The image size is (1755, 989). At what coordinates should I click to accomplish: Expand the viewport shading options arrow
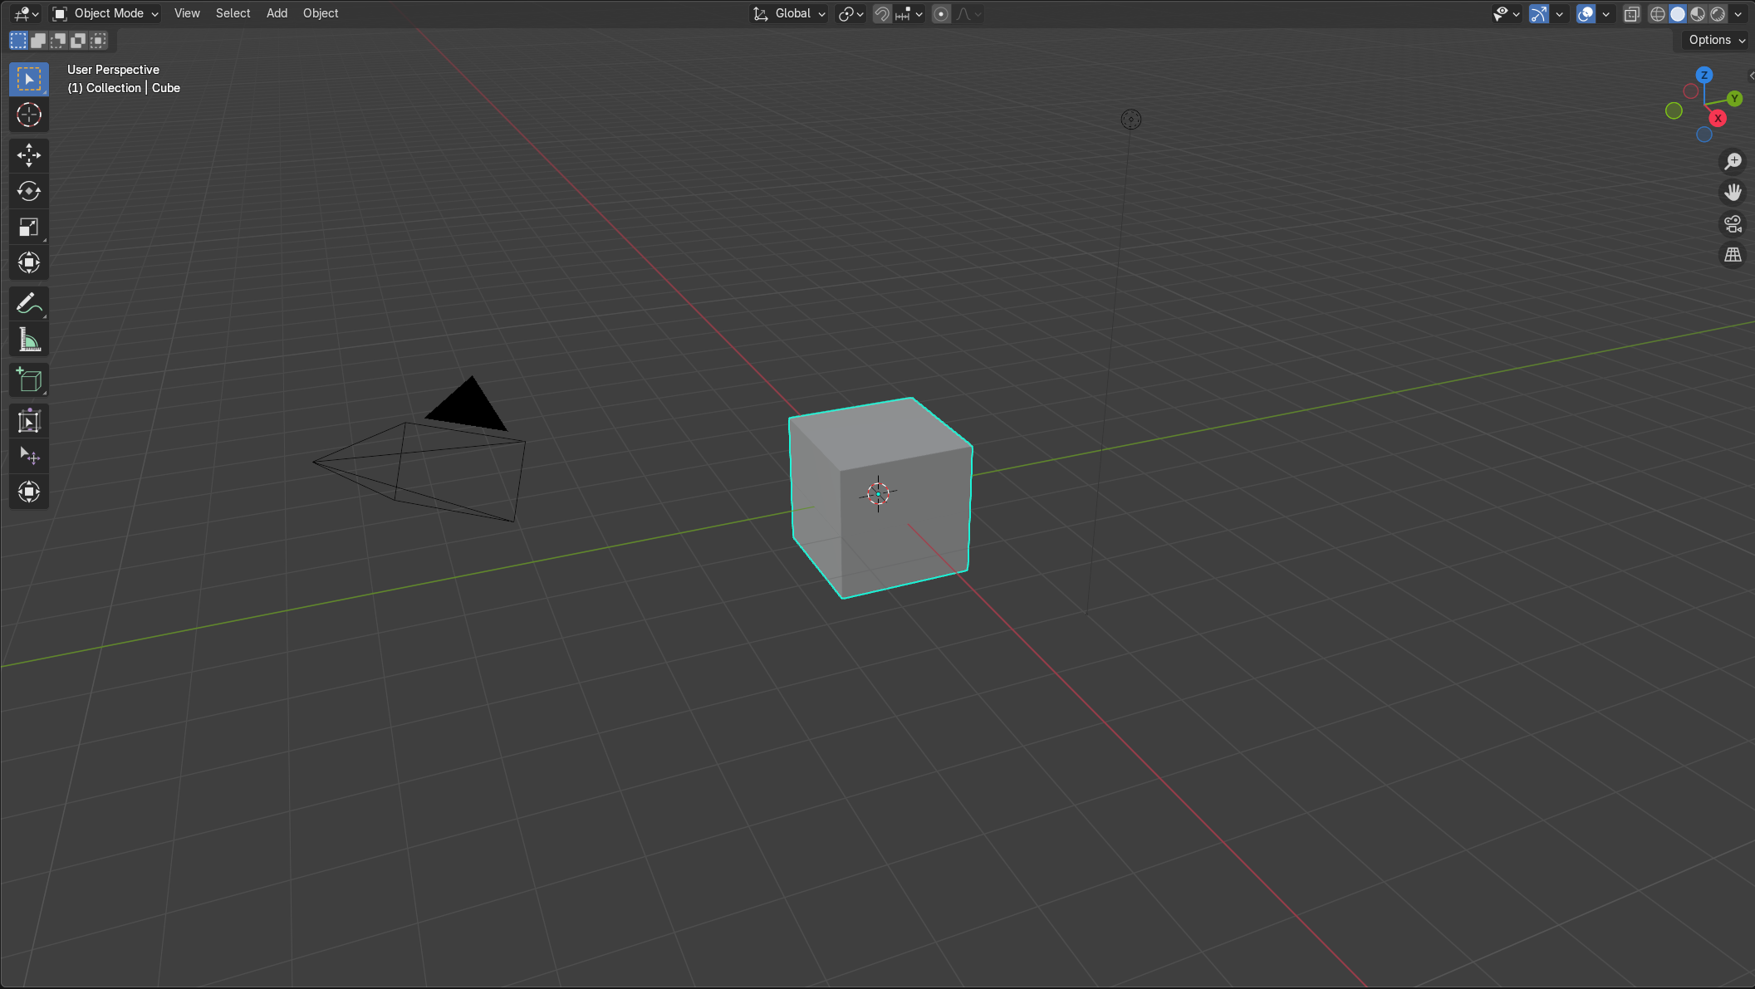[x=1738, y=13]
